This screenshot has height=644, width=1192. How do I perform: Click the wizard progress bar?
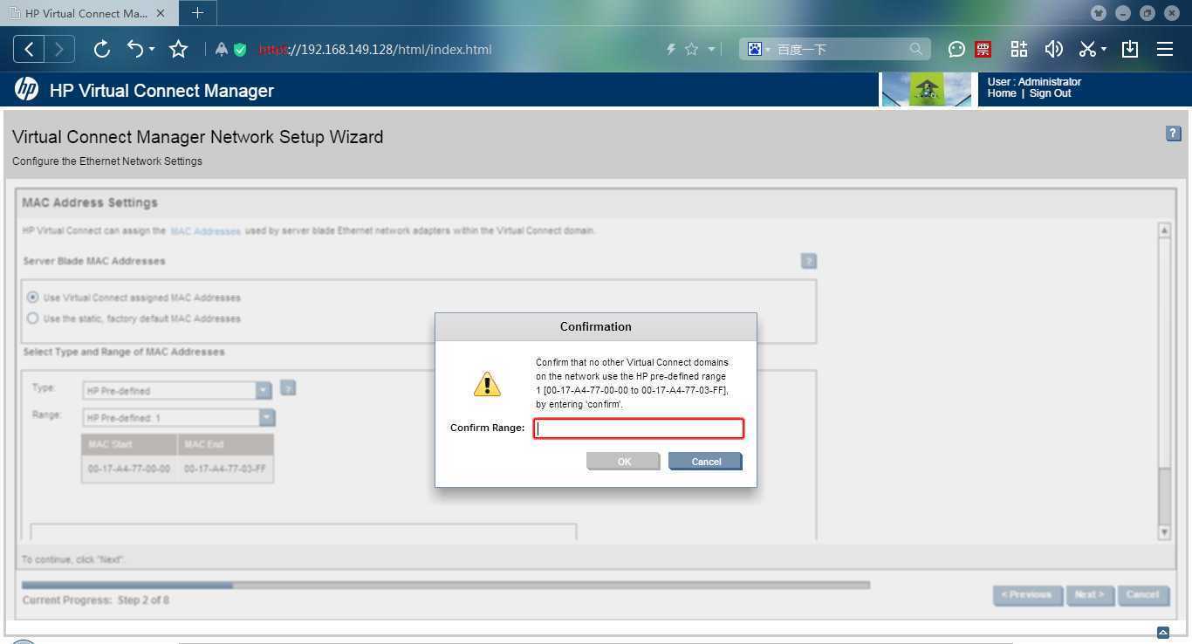(x=445, y=585)
